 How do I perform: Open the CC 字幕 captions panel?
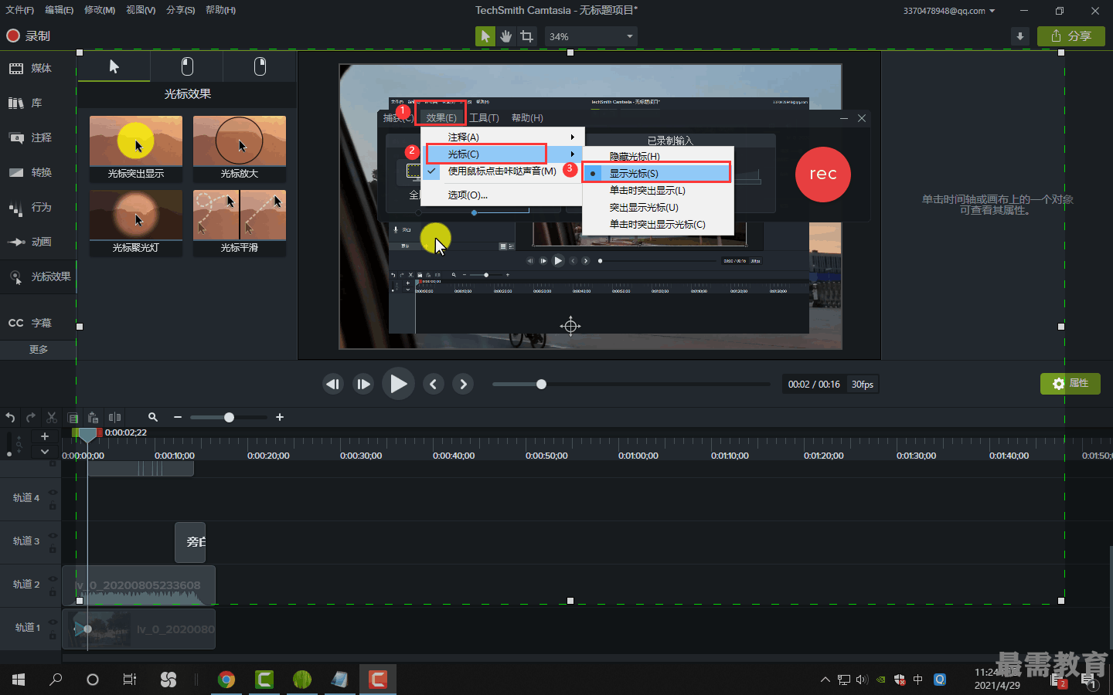click(31, 323)
